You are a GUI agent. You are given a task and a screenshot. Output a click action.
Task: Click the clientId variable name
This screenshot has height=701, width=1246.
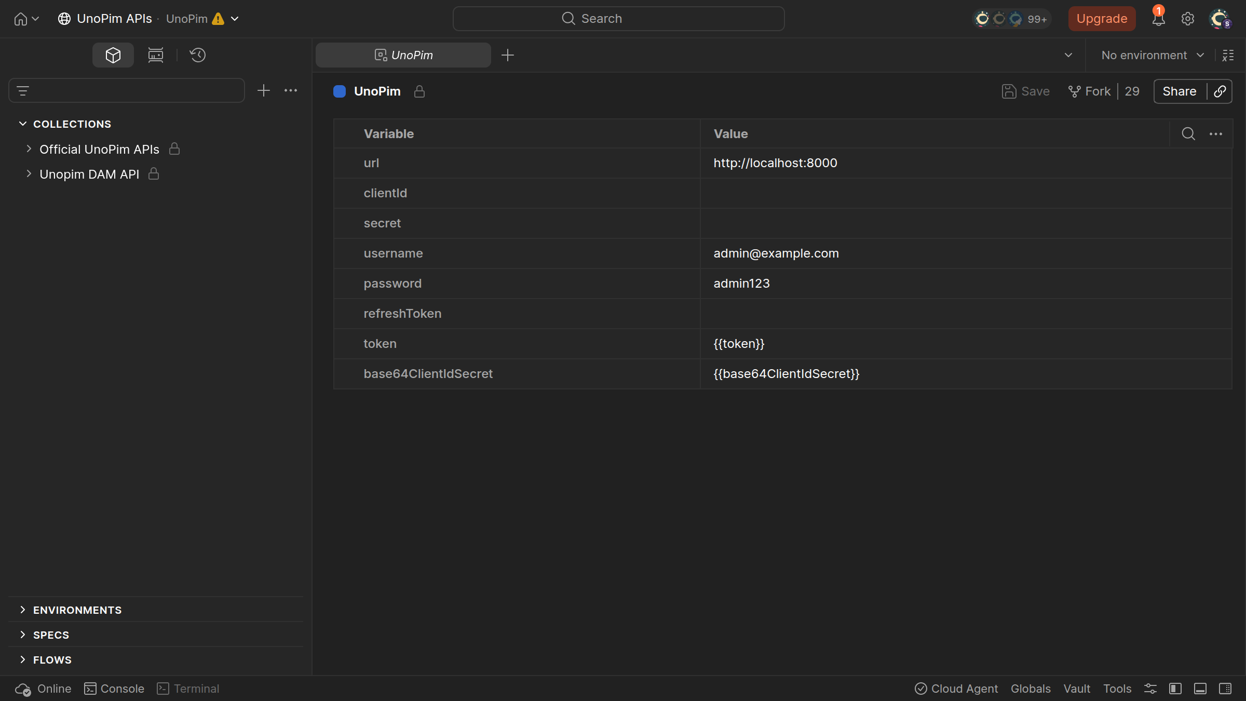tap(385, 193)
